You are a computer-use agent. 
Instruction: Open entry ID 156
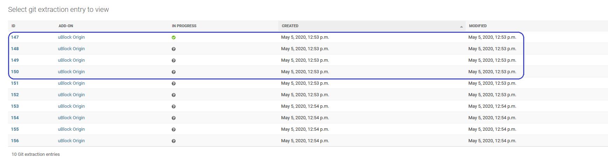(x=15, y=141)
